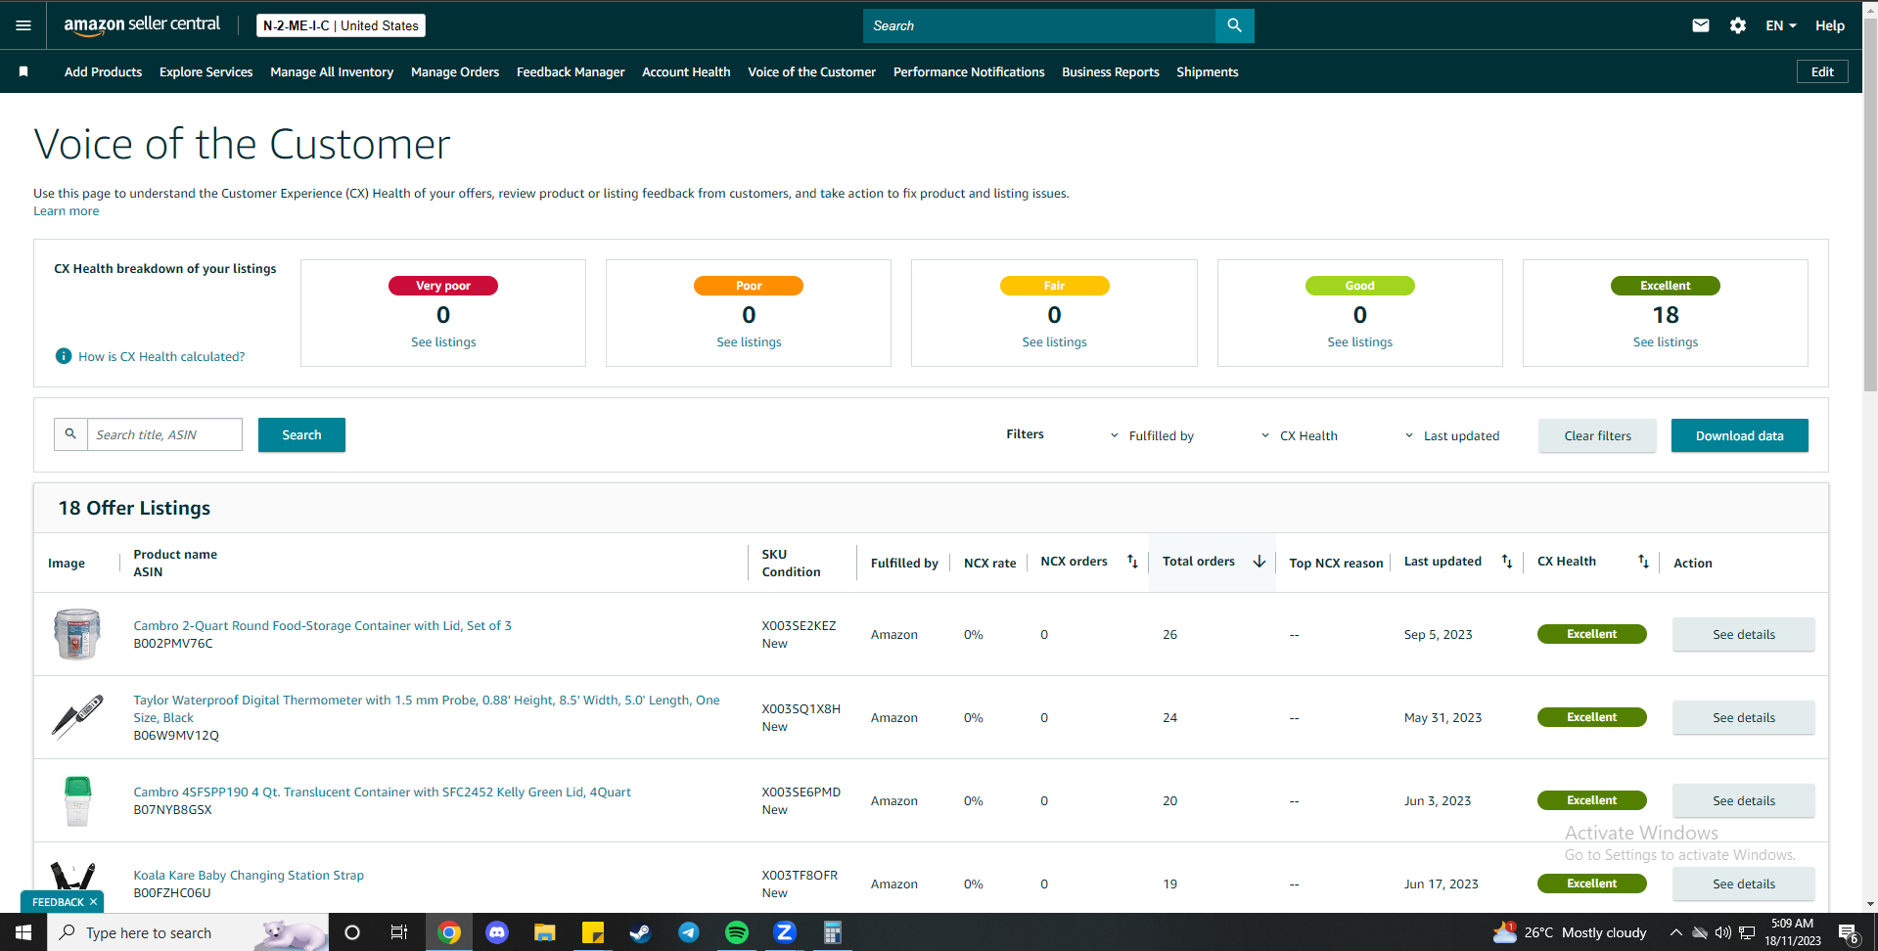Open Business Reports menu item
The image size is (1878, 951).
(x=1111, y=71)
